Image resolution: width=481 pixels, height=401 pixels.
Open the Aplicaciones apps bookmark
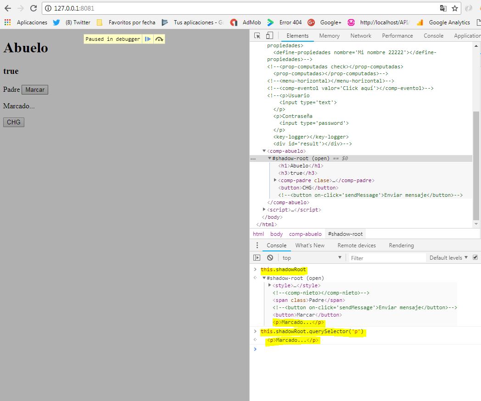[x=26, y=22]
